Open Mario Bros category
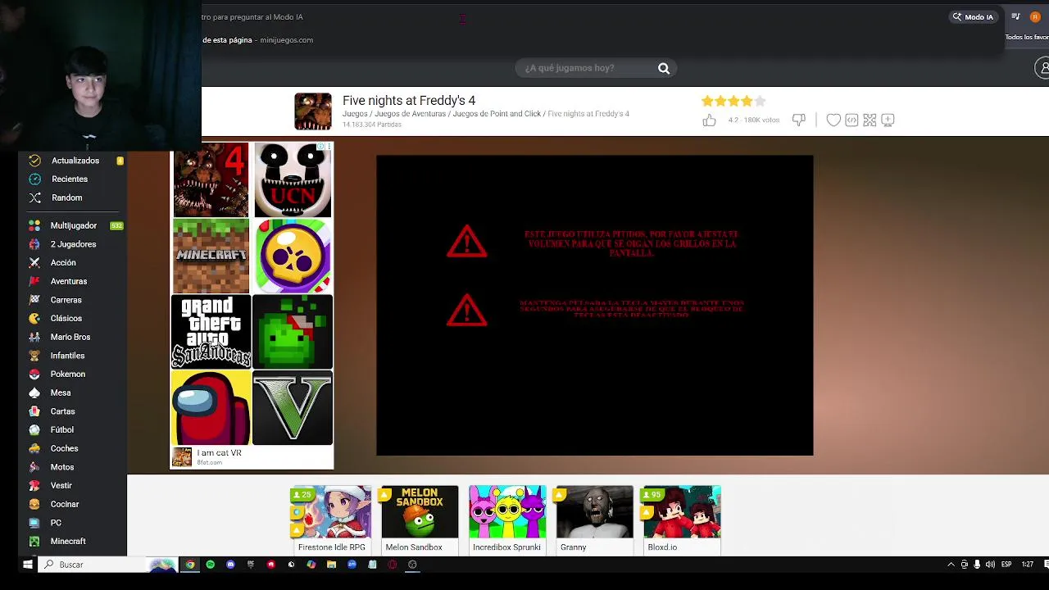Screen dimensions: 1049x590 coord(70,337)
